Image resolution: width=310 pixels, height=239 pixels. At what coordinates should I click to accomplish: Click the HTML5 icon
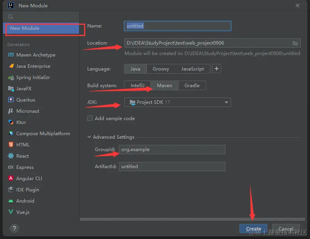(11, 144)
